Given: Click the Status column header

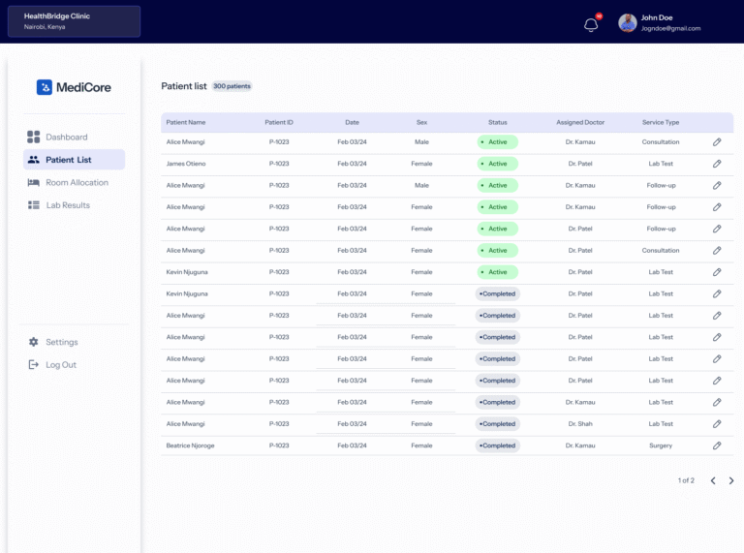Looking at the screenshot, I should pyautogui.click(x=497, y=123).
